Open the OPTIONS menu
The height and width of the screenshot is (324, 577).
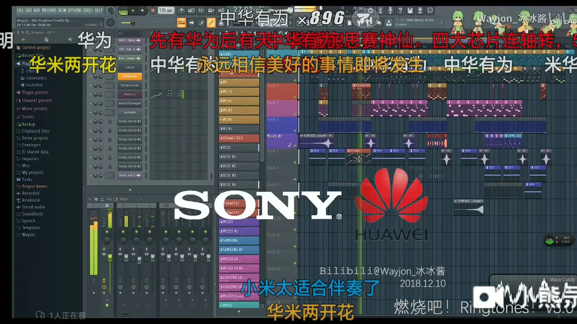tap(75, 10)
